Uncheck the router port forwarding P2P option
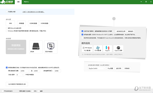This screenshot has height=93, width=153. tap(7, 67)
